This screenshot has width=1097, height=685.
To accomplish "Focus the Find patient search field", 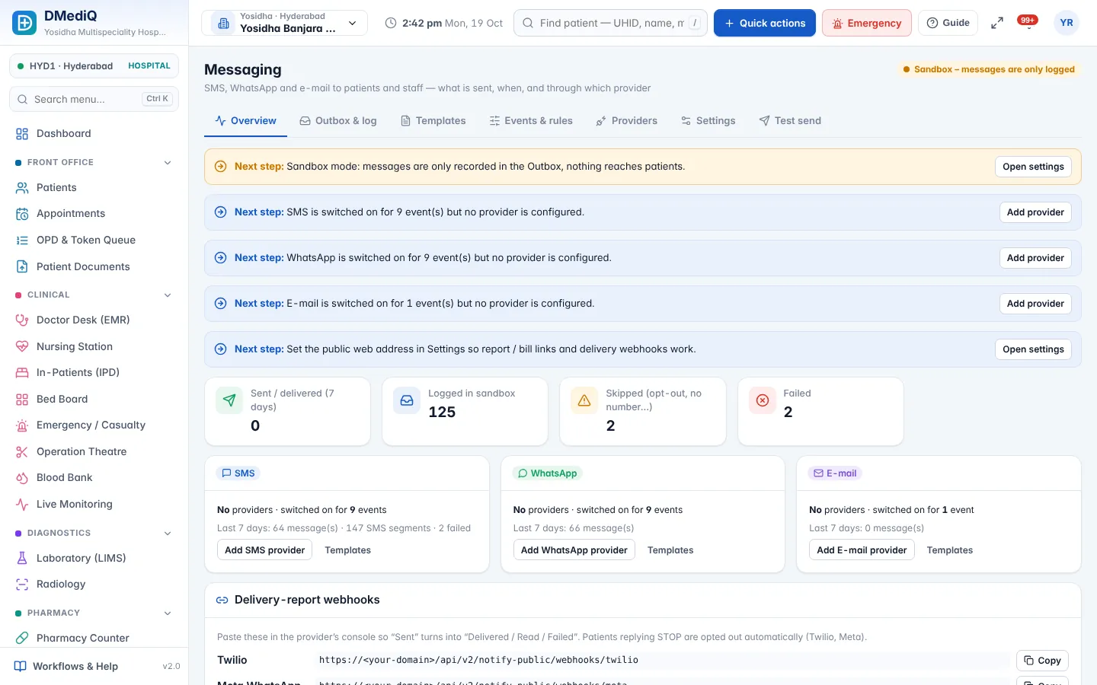I will pos(611,23).
